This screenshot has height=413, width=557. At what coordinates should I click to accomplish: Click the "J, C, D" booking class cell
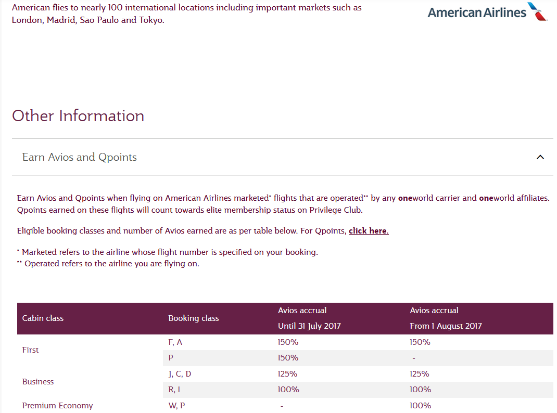pyautogui.click(x=180, y=373)
